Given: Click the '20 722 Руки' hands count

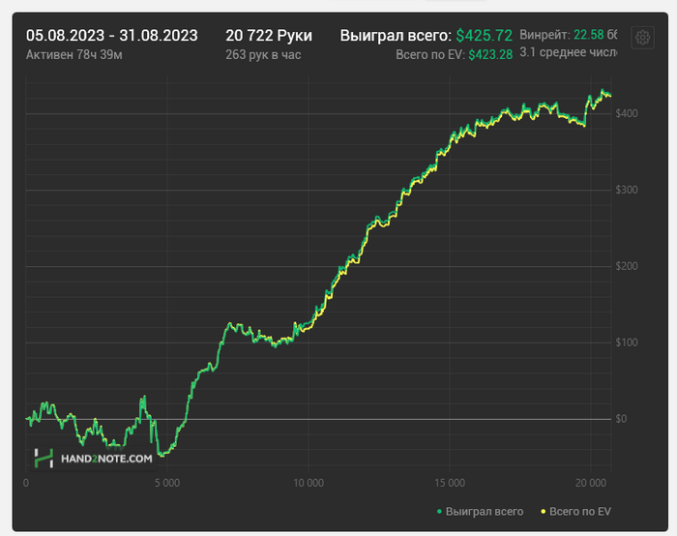Looking at the screenshot, I should (269, 36).
